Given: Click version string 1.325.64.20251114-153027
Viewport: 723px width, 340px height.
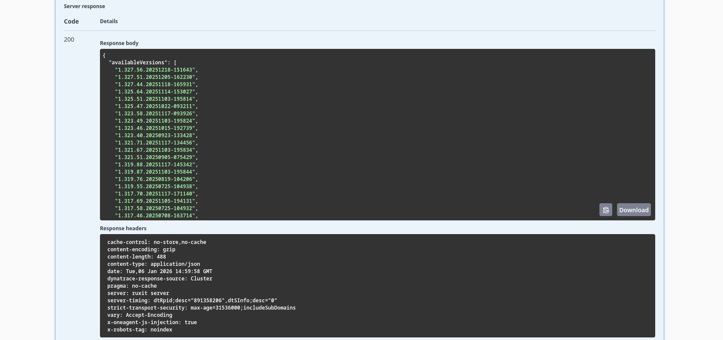Looking at the screenshot, I should click(155, 92).
